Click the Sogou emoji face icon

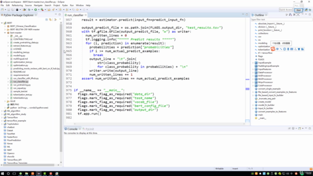point(285,49)
